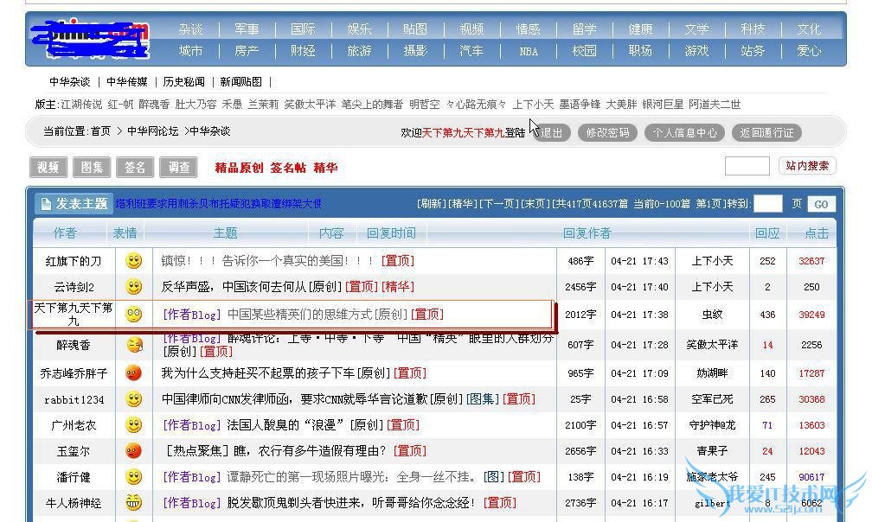Viewport: 872px width, 522px height.
Task: Click the smiley emoticon in rabbit1234 row
Action: pos(133,398)
